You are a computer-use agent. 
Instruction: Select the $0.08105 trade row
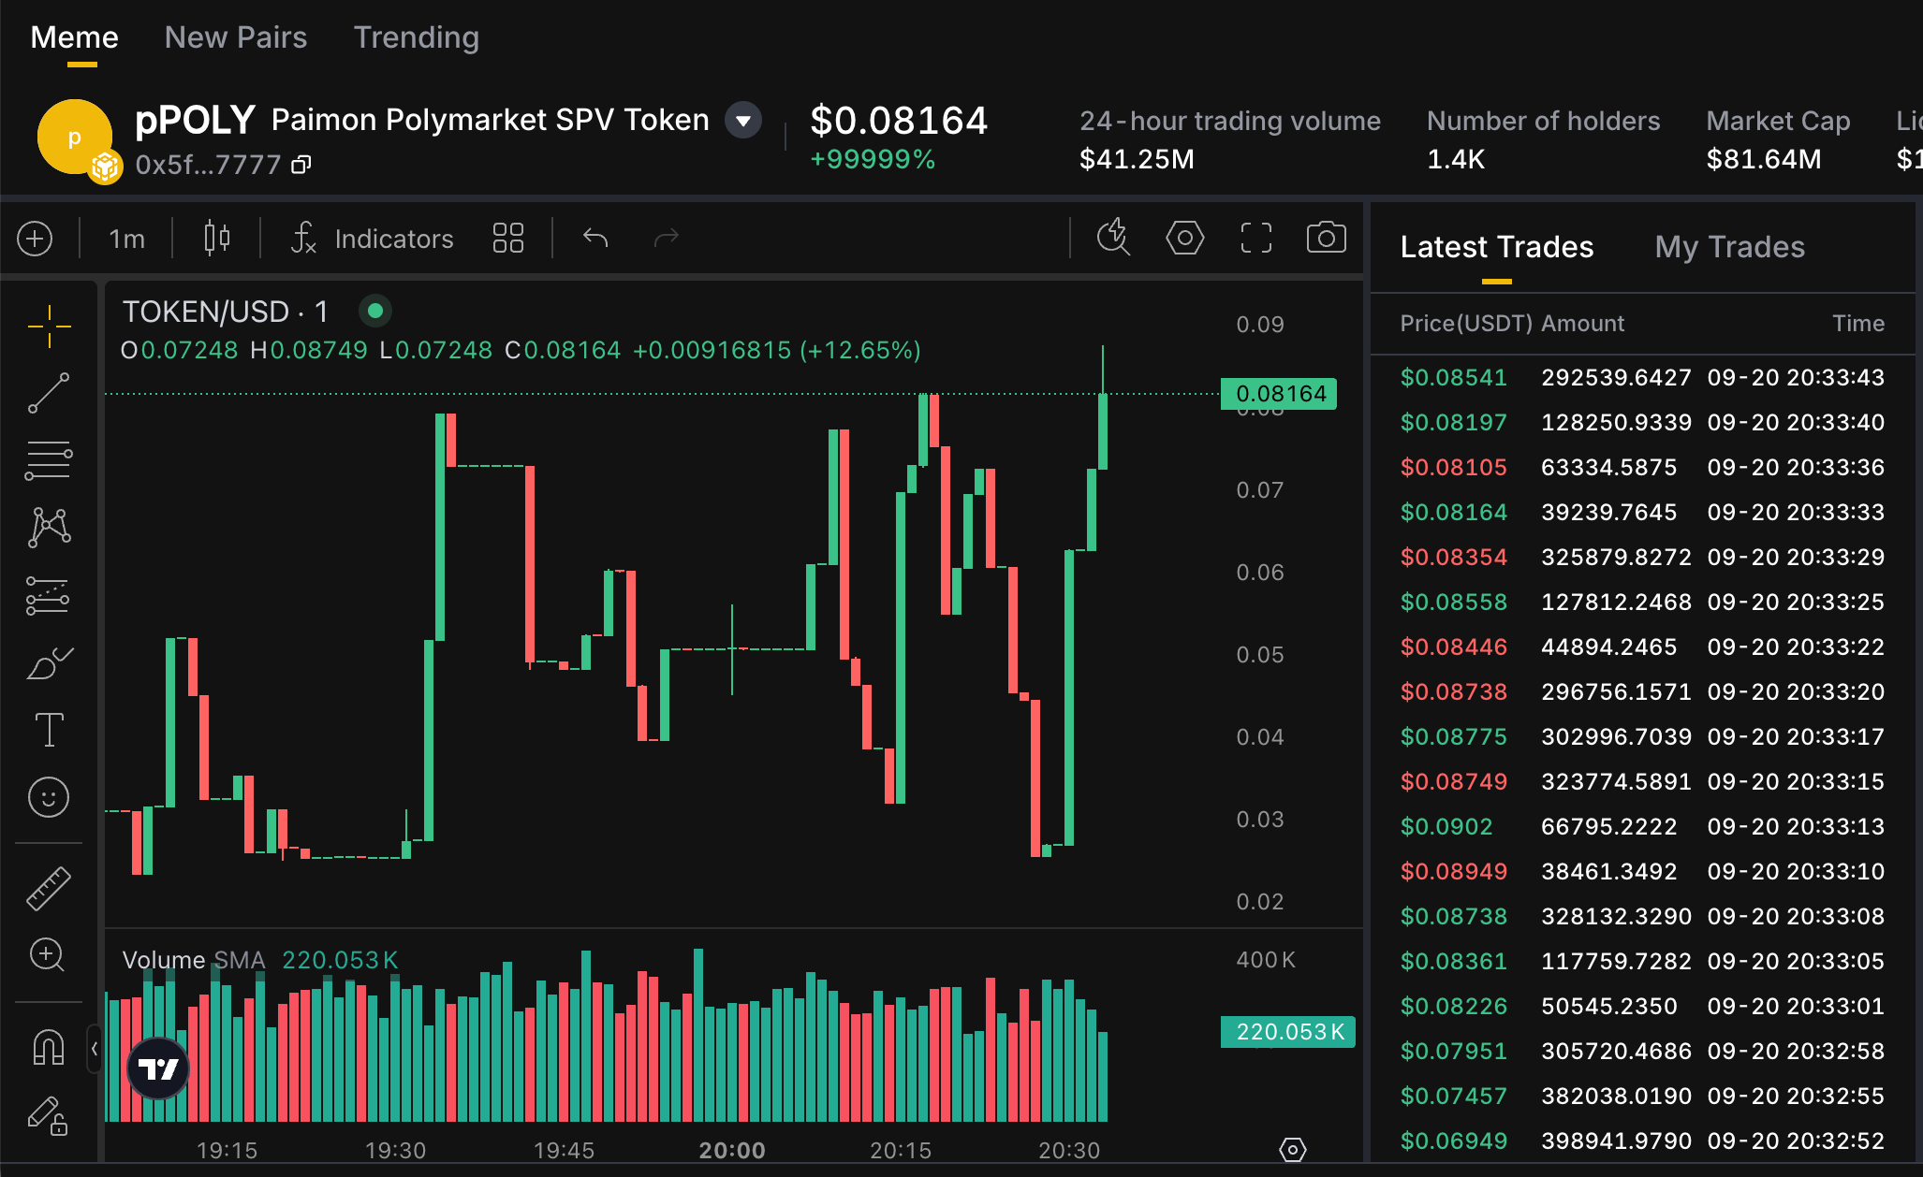click(x=1643, y=468)
